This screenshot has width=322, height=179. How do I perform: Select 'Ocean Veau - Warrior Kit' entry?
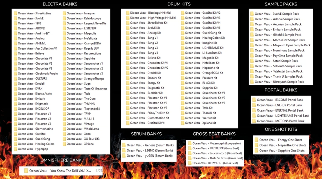(201, 118)
